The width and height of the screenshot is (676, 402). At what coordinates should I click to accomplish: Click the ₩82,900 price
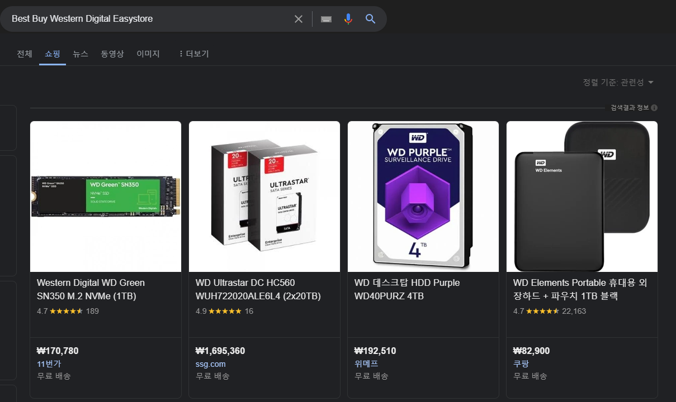coord(531,351)
